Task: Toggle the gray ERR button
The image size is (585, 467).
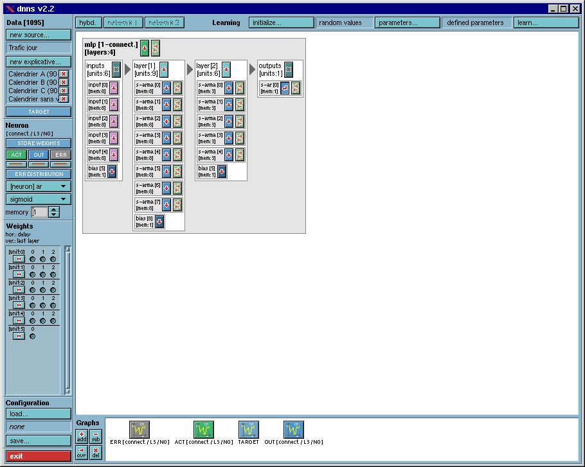Action: point(61,155)
